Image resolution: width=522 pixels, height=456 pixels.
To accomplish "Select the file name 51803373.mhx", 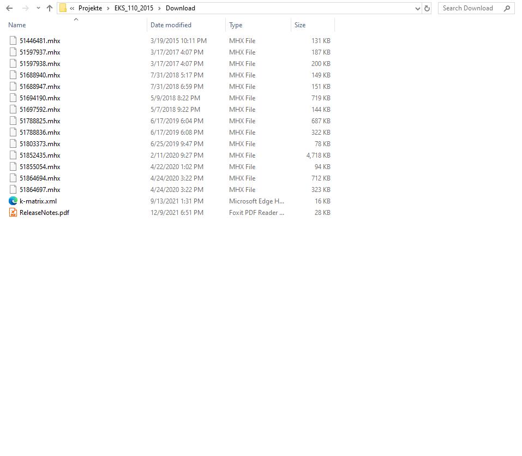I will pyautogui.click(x=40, y=144).
